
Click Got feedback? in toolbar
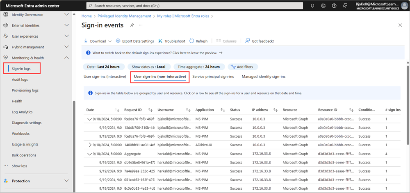(260, 41)
